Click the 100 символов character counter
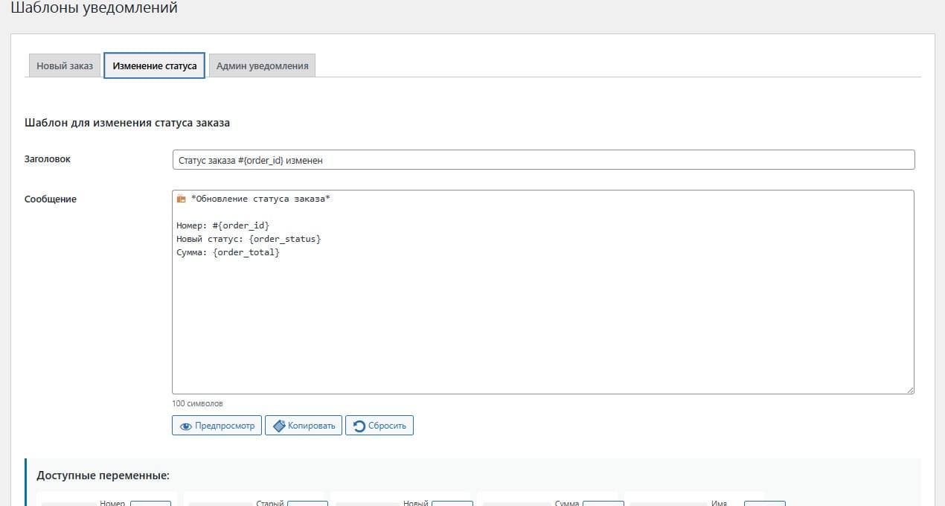 197,403
